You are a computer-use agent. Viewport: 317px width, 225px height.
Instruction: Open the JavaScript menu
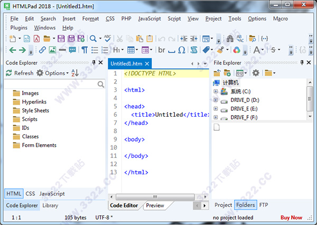tap(150, 18)
